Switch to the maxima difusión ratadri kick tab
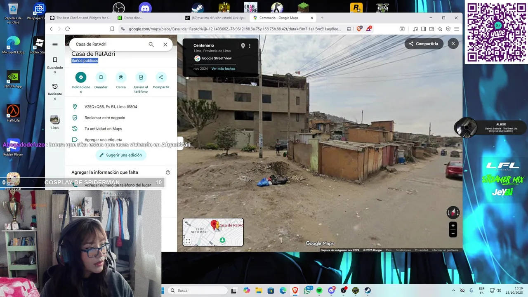Screen dimensions: 528x297 point(215,18)
